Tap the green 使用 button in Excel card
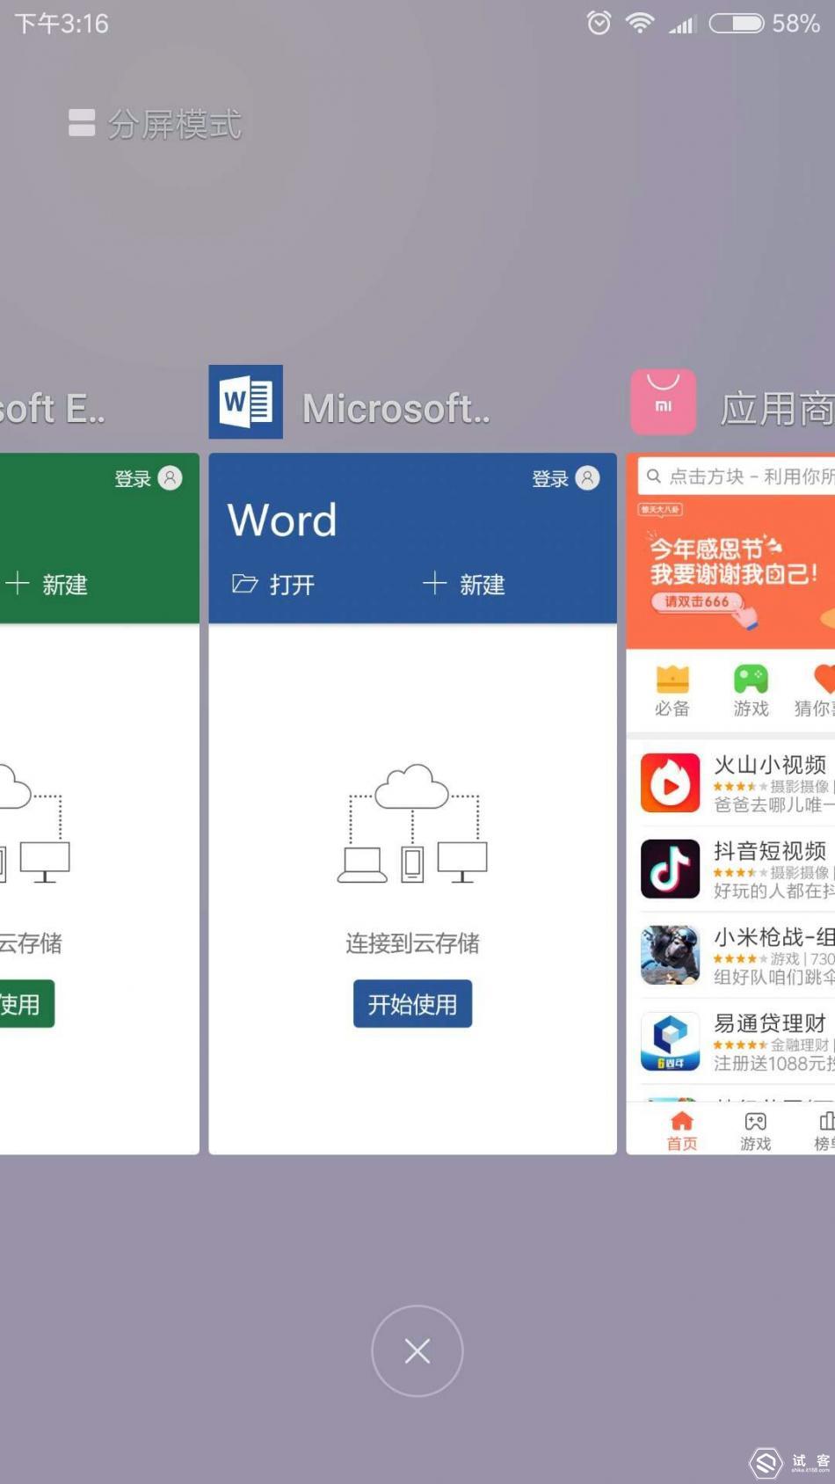Image resolution: width=835 pixels, height=1484 pixels. 27,1004
